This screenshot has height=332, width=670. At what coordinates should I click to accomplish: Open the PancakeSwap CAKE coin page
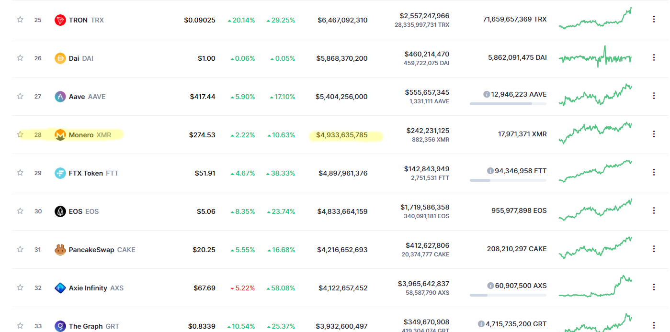point(102,250)
